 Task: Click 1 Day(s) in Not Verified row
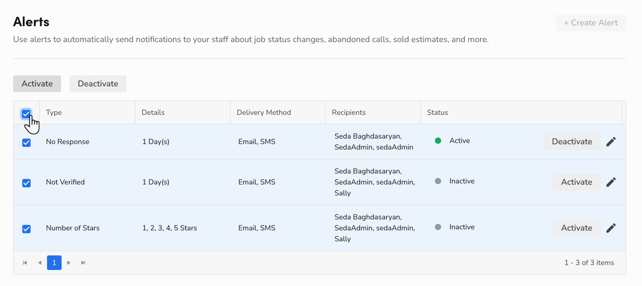[155, 182]
